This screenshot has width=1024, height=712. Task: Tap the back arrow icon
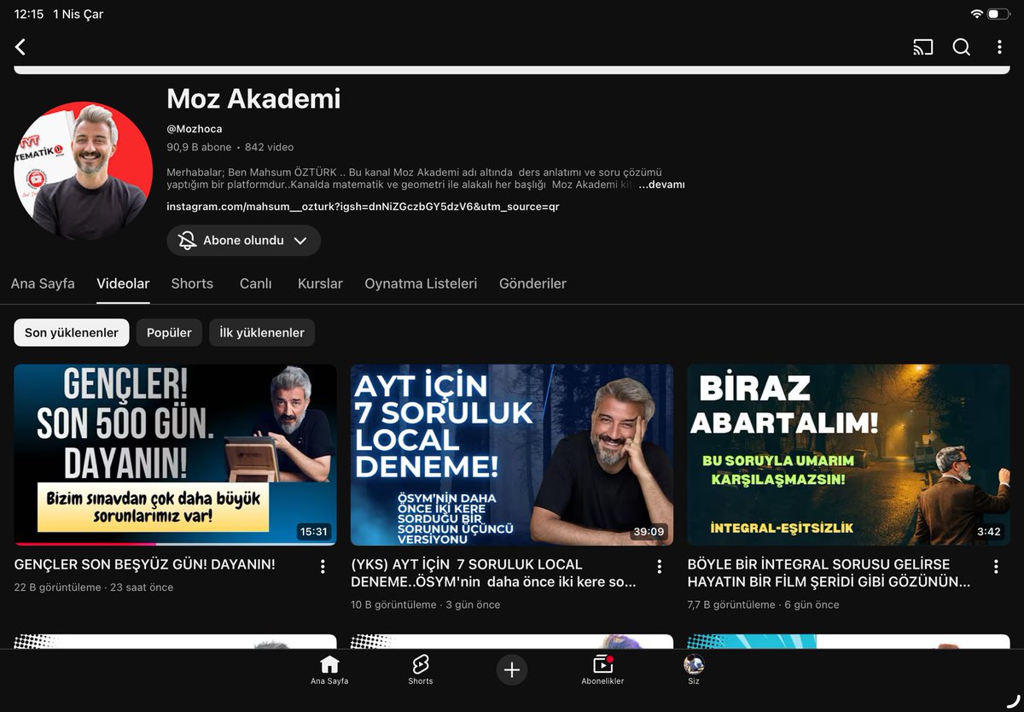pyautogui.click(x=20, y=47)
